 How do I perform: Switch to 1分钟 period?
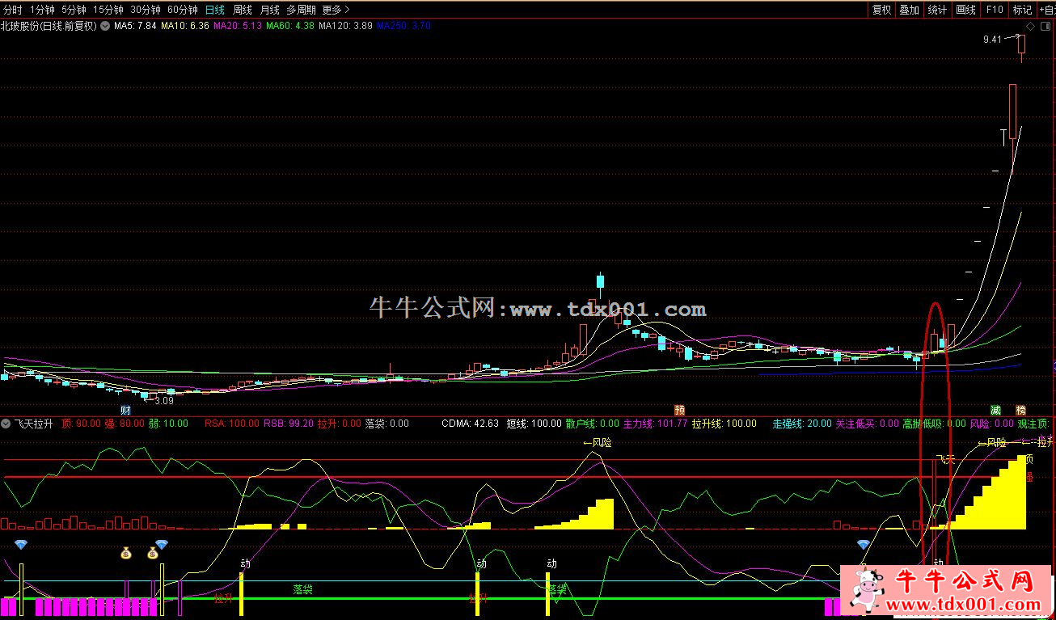pyautogui.click(x=42, y=10)
